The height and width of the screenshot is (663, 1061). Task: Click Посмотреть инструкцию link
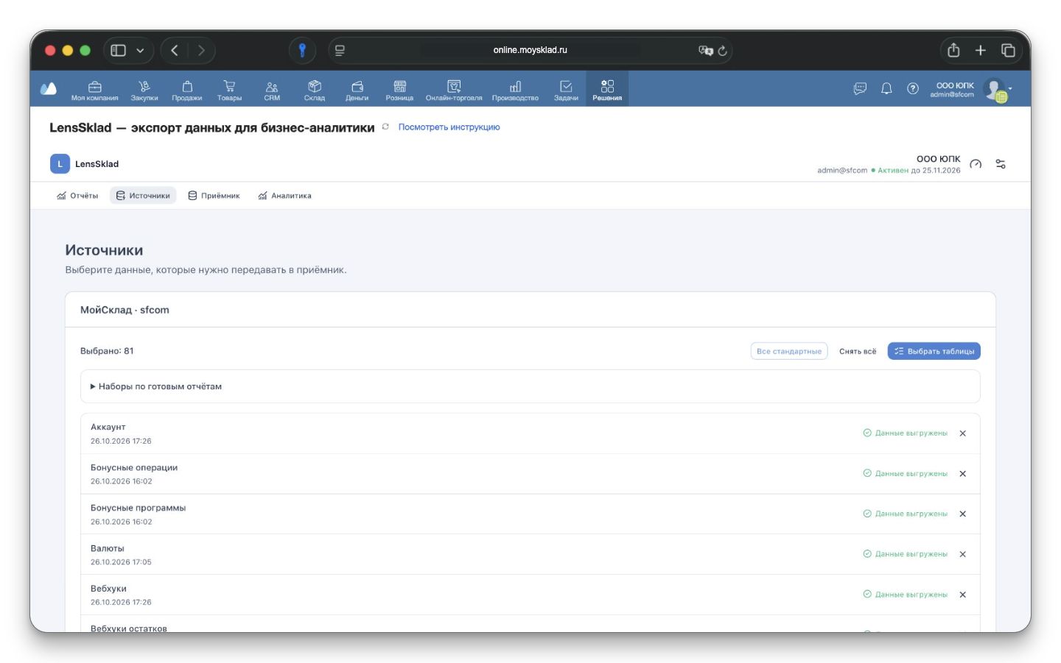(449, 127)
